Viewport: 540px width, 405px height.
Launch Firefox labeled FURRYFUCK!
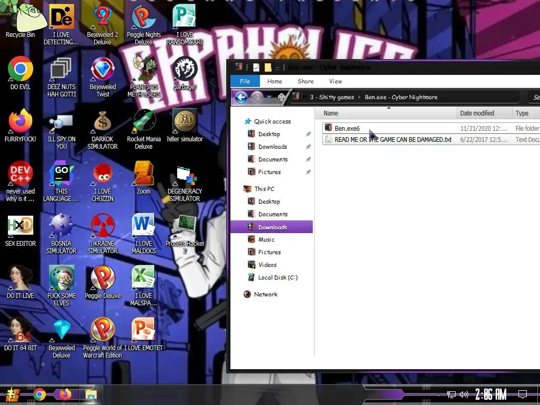21,126
